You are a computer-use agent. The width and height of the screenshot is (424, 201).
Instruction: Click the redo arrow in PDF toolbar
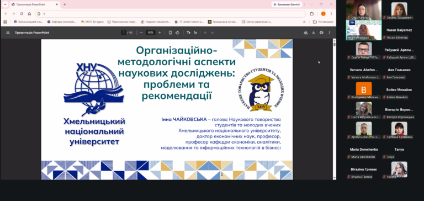[212, 33]
